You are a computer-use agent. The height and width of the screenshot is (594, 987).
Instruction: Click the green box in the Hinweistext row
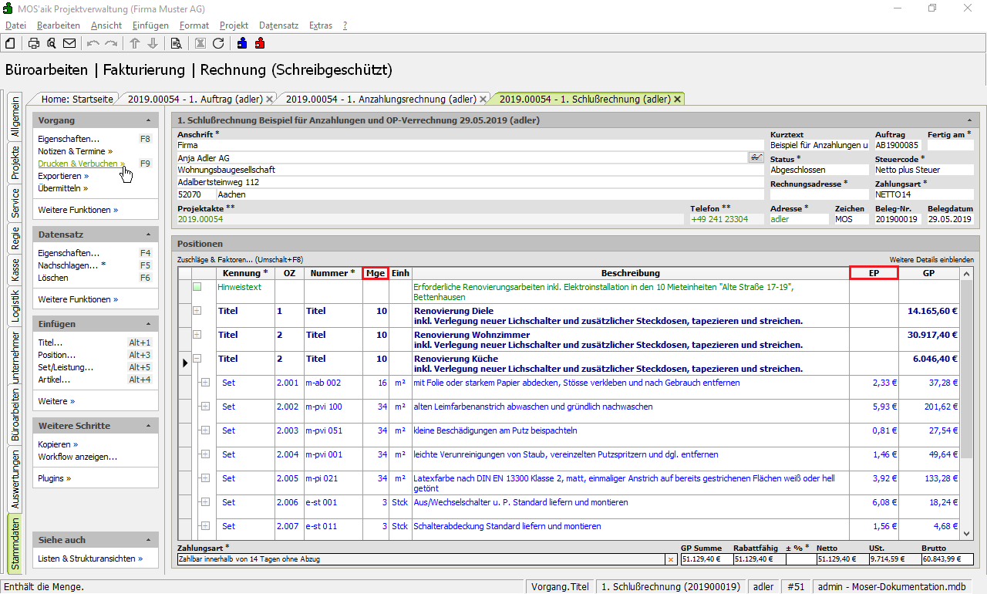click(197, 287)
